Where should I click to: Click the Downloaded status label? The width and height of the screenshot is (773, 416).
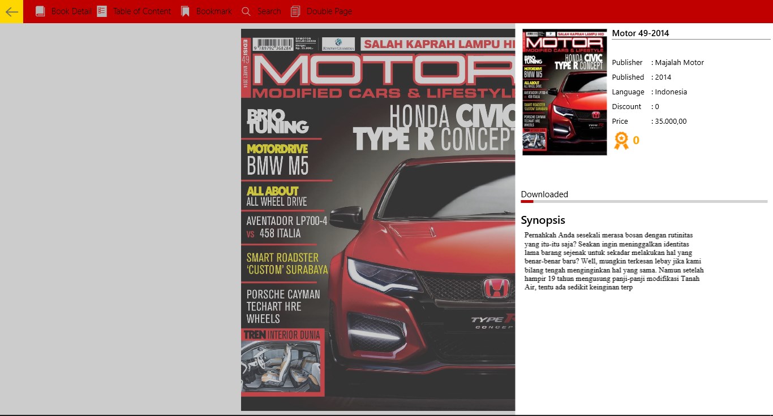point(544,194)
